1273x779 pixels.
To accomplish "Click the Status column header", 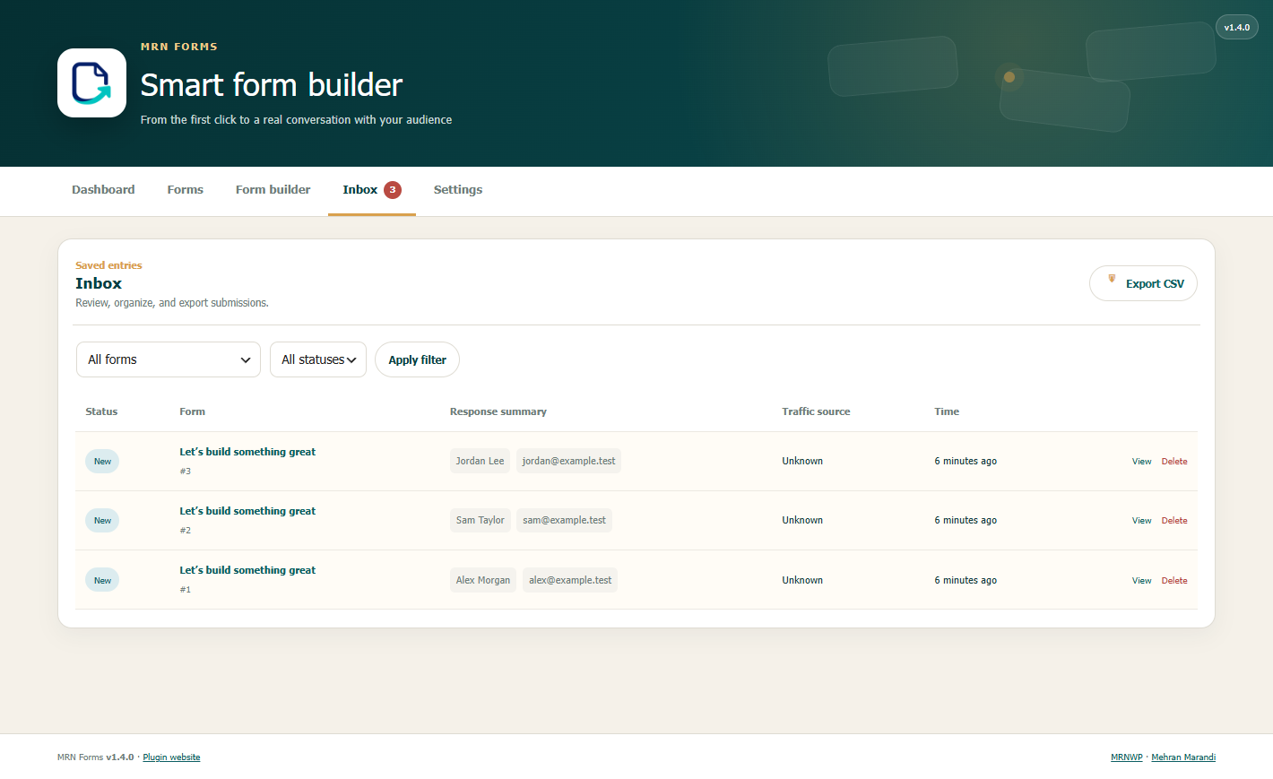I will pos(101,411).
